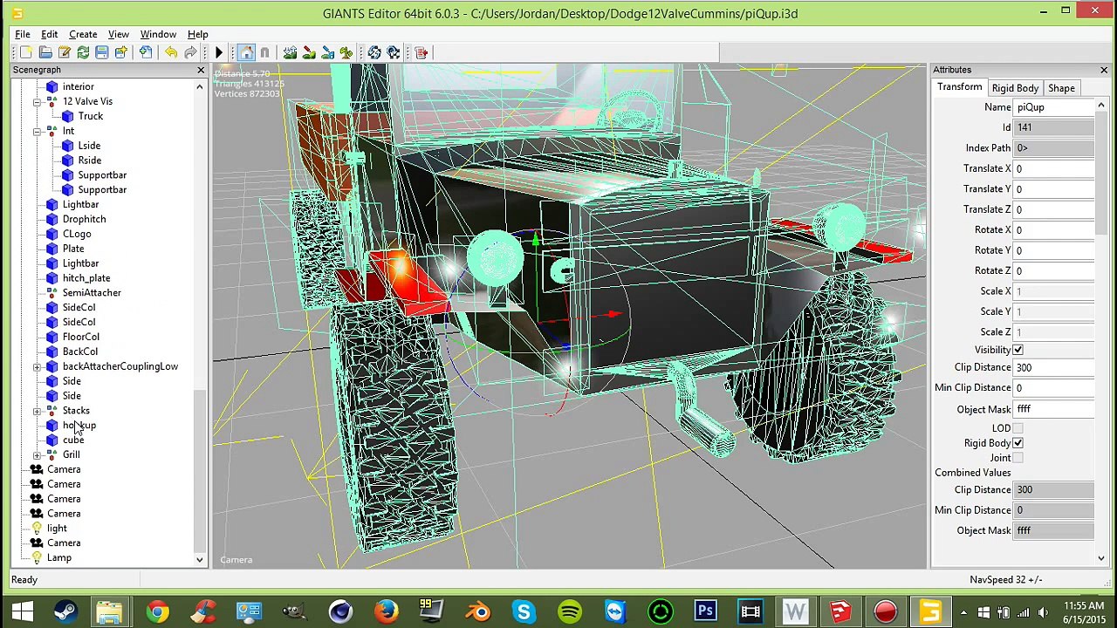1117x628 pixels.
Task: Open Google Chrome from the taskbar
Action: [157, 611]
